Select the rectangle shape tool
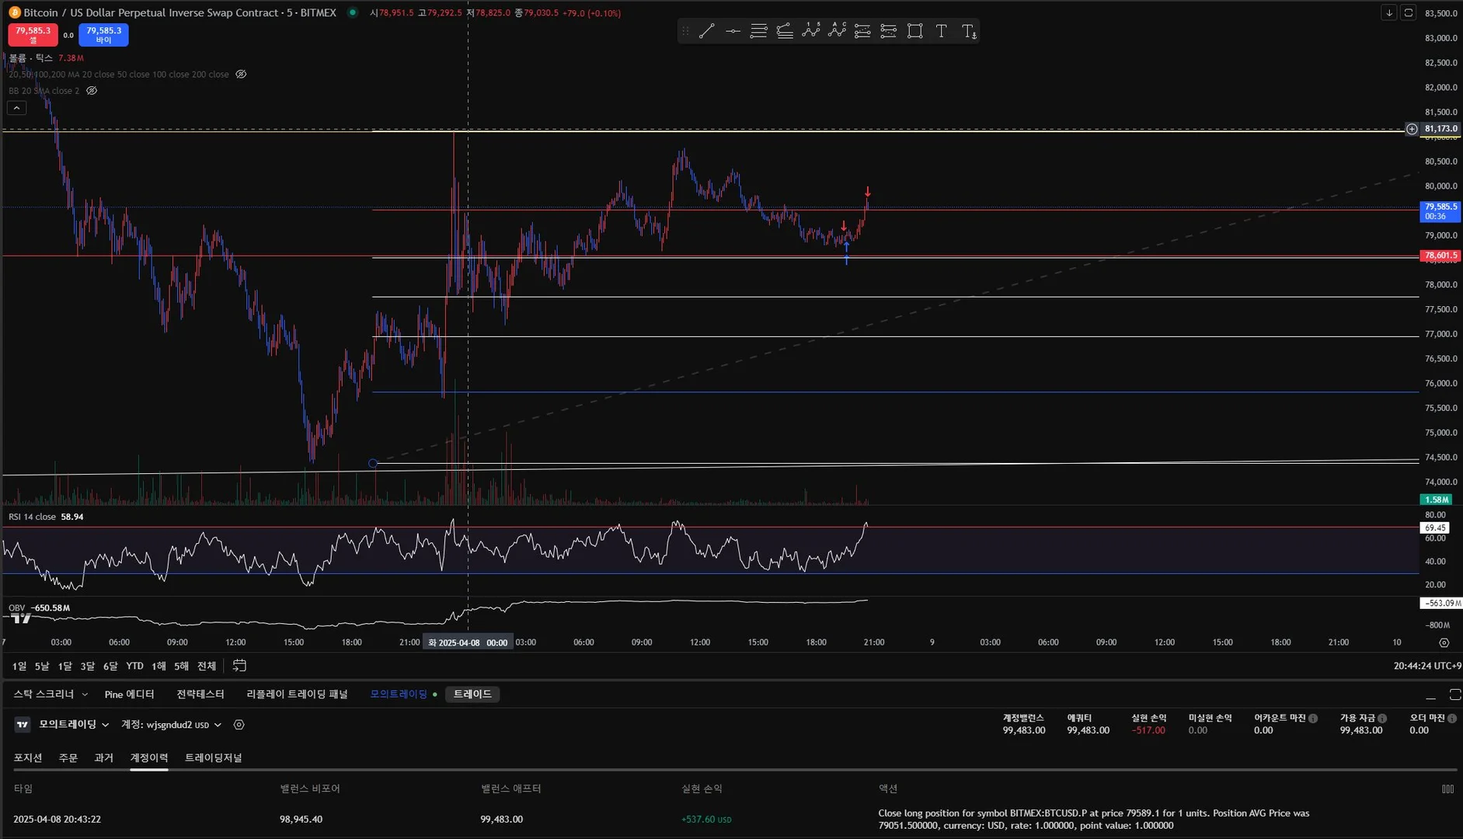The height and width of the screenshot is (839, 1463). (x=915, y=31)
